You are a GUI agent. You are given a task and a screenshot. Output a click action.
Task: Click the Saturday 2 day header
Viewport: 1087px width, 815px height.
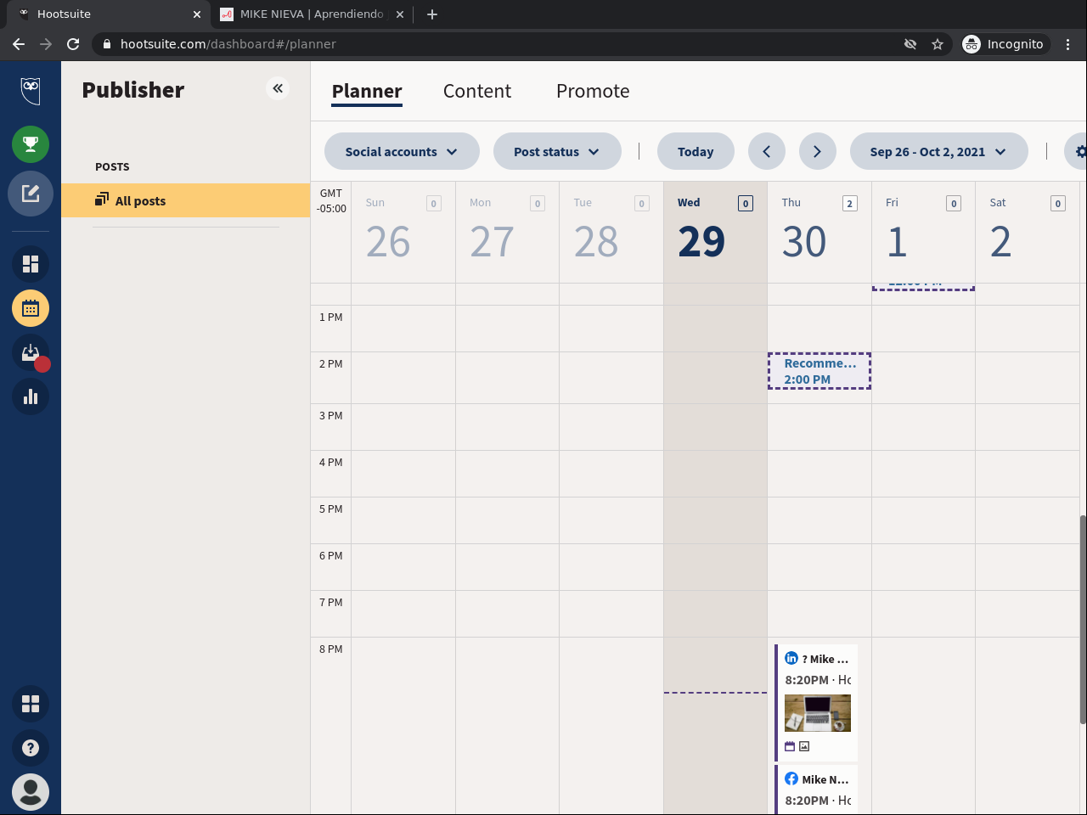pyautogui.click(x=1028, y=232)
